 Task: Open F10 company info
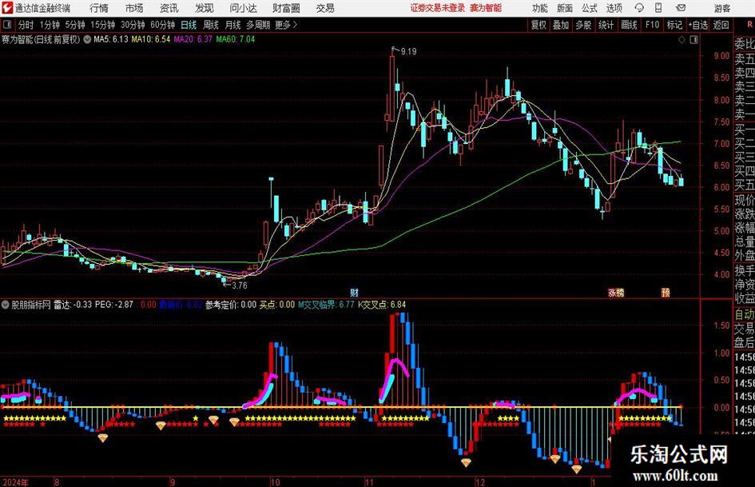tap(652, 25)
